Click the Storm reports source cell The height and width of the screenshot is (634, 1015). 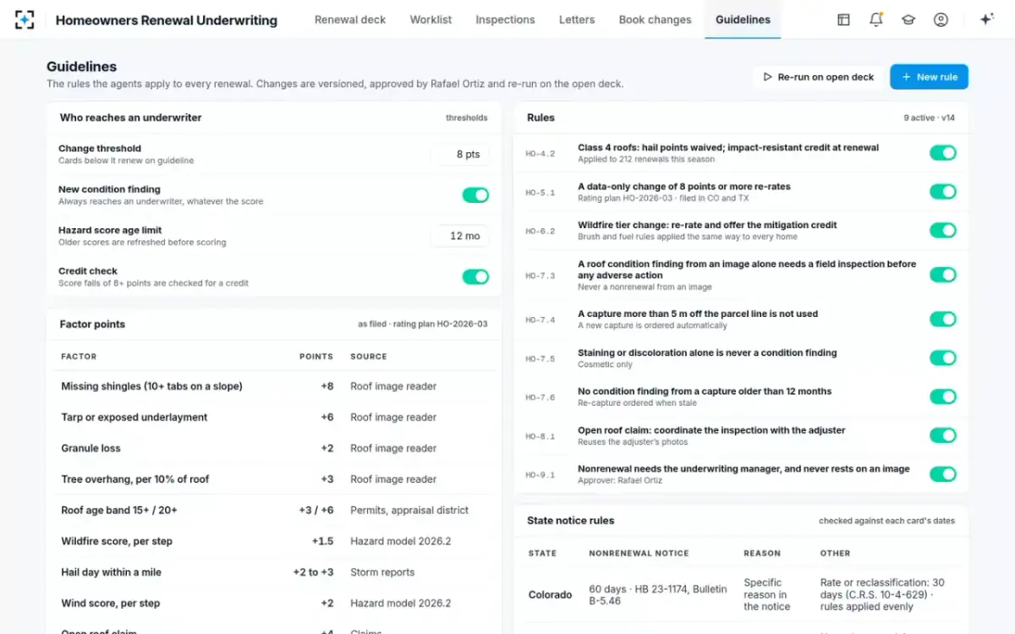tap(382, 572)
